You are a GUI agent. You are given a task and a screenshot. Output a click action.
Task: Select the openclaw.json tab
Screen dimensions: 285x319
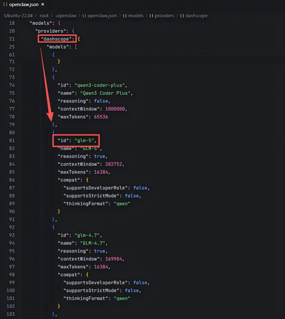tap(23, 5)
